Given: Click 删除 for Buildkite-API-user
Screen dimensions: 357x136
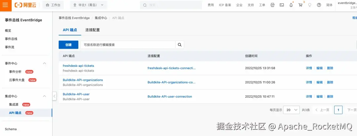Looking at the screenshot, I should coord(330,96).
